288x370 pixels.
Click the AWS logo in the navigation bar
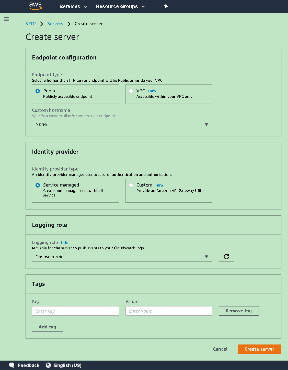[36, 6]
